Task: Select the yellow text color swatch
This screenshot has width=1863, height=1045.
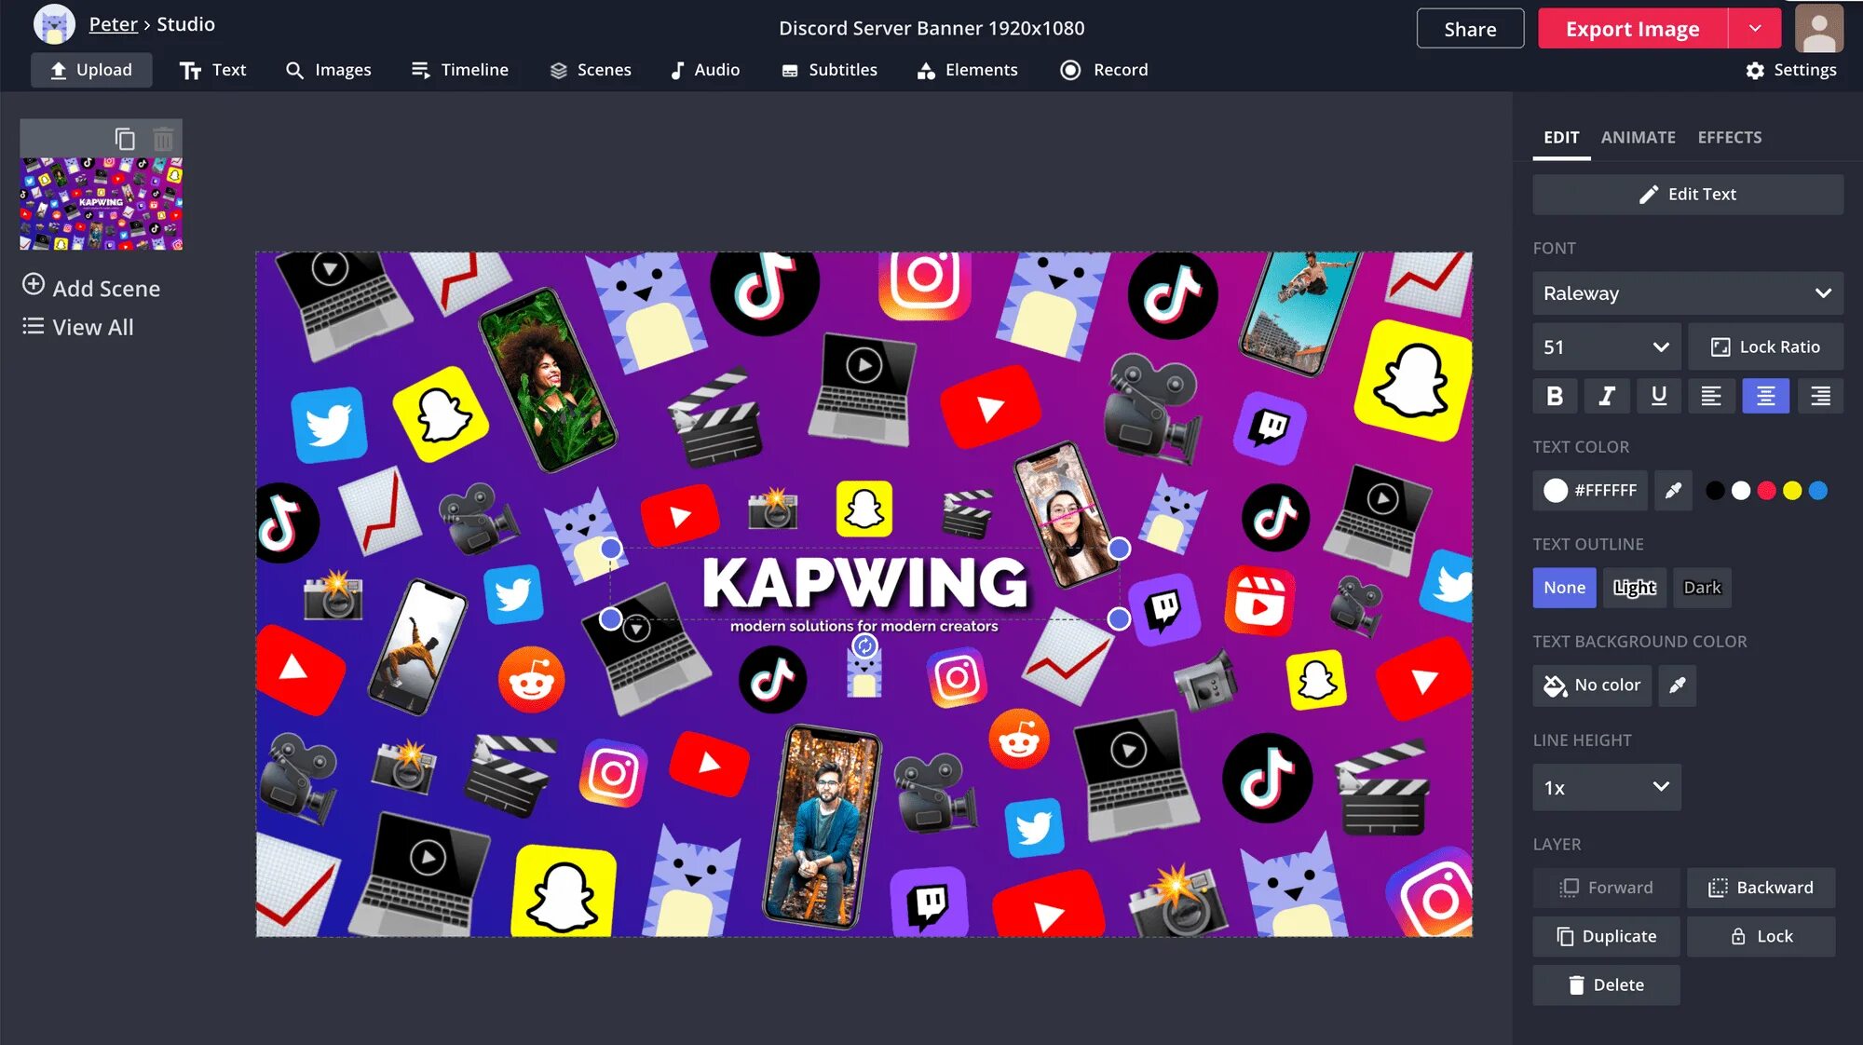Action: point(1792,491)
